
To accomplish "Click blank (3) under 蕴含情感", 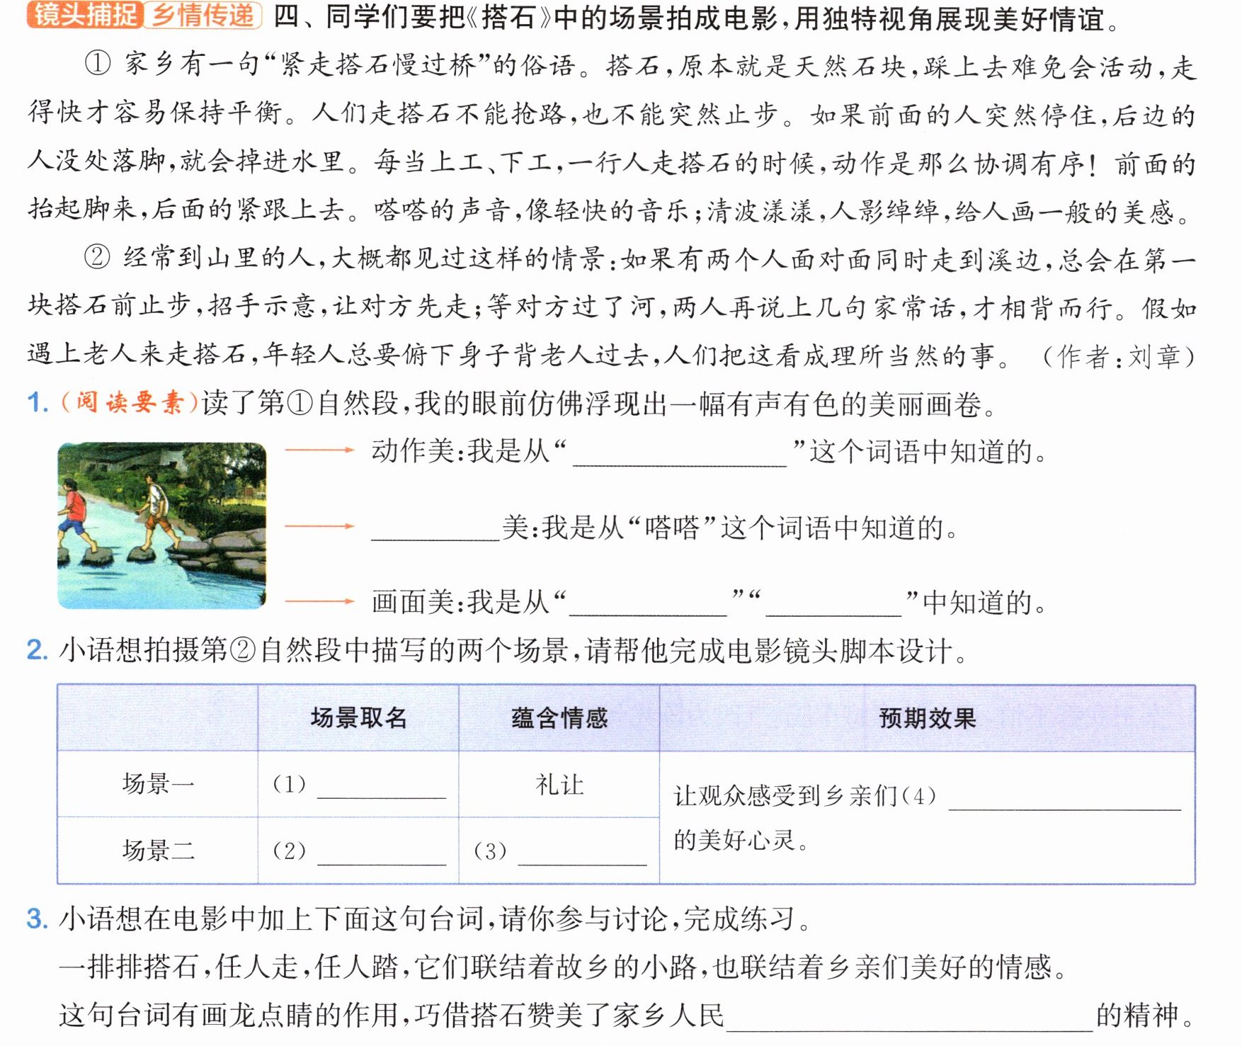I will coord(583,852).
